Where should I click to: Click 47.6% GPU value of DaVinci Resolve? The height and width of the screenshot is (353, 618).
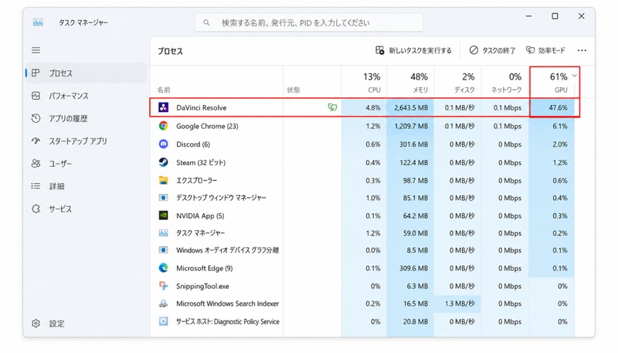tap(558, 107)
